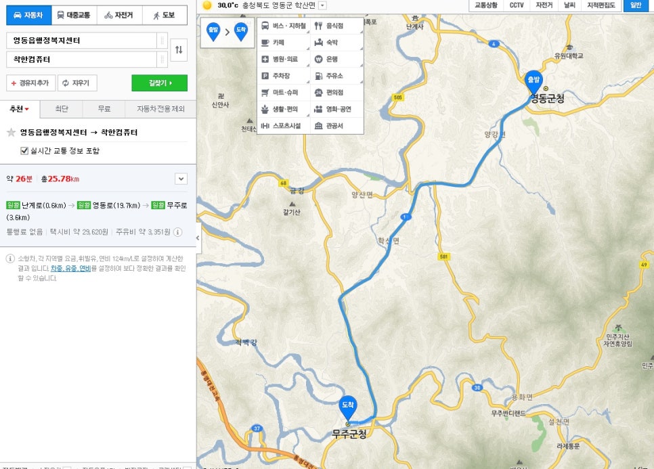Click the green 길찾기 find route button
This screenshot has height=469, width=654.
(x=159, y=83)
